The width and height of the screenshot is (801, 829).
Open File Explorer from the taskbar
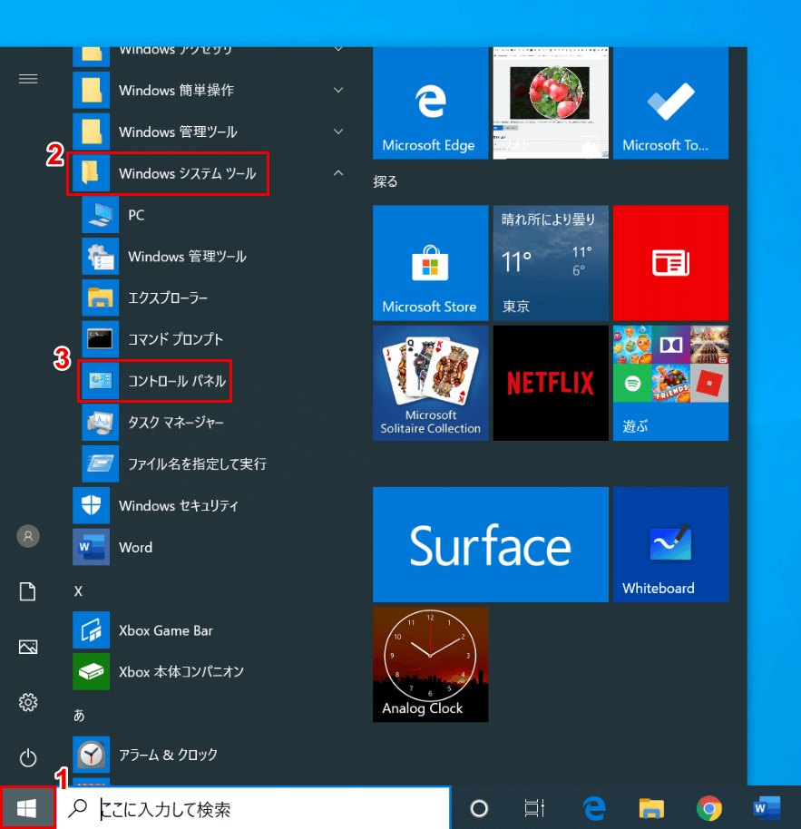(651, 808)
